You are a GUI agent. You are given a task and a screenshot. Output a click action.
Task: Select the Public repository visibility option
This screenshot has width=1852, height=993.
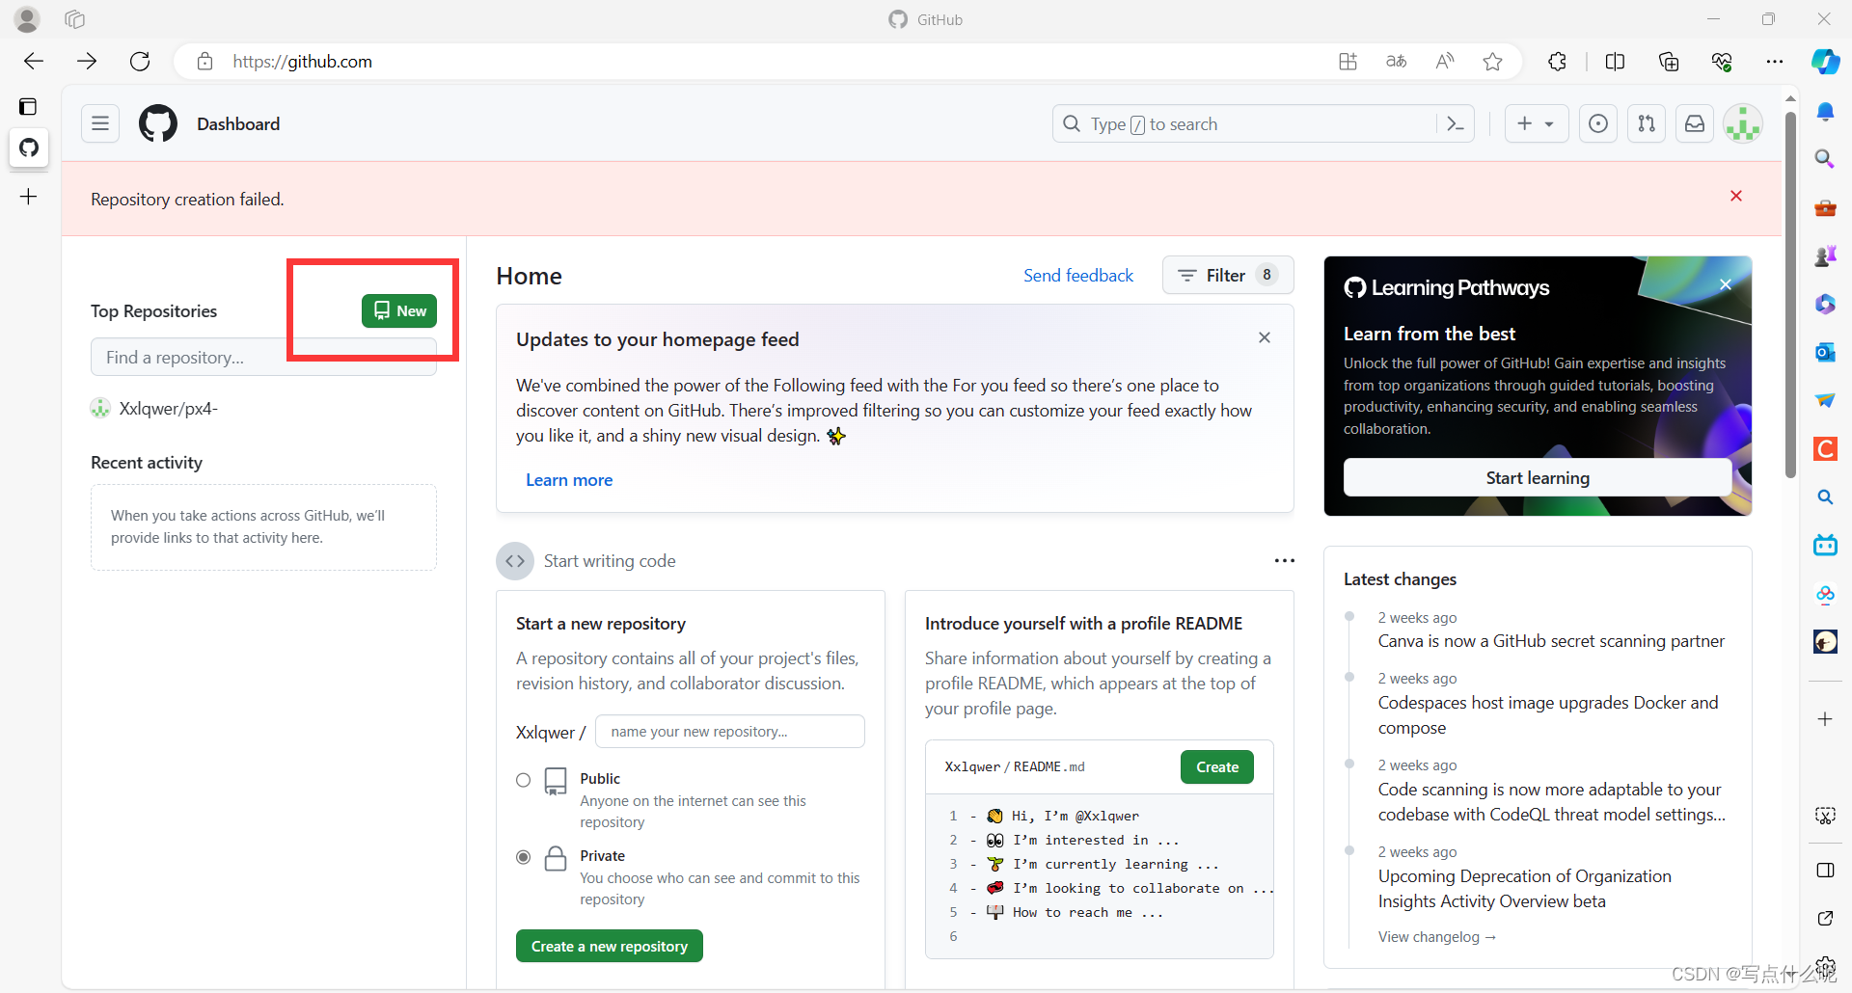pos(523,780)
